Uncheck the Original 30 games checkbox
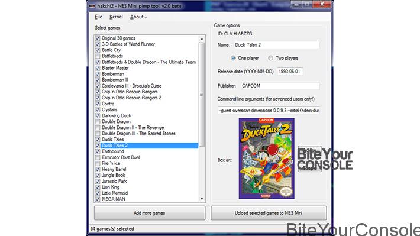 coord(98,38)
